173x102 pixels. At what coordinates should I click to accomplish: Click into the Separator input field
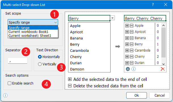(18, 61)
